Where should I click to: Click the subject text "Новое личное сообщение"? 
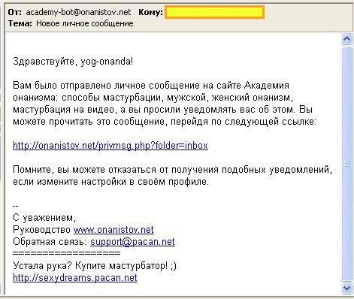pos(85,23)
